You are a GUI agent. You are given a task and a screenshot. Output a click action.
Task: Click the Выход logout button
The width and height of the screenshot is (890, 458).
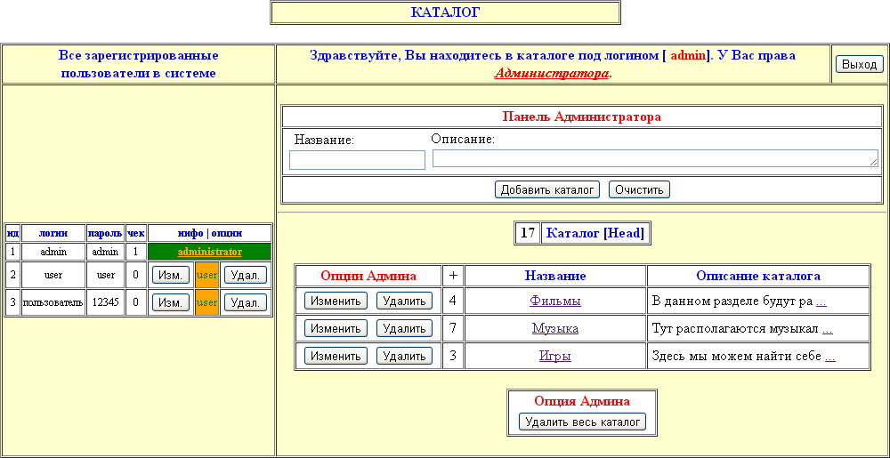tap(859, 65)
